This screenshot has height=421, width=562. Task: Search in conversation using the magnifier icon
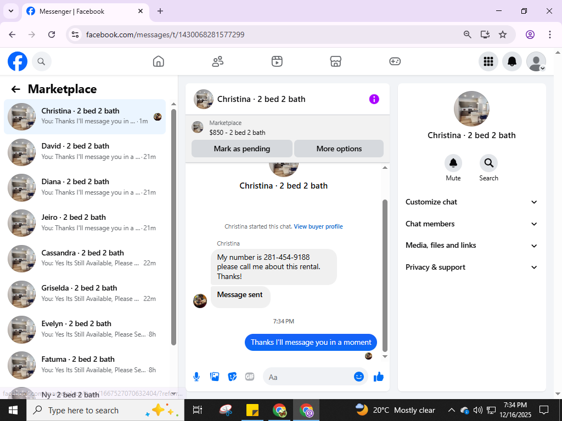[x=488, y=163]
